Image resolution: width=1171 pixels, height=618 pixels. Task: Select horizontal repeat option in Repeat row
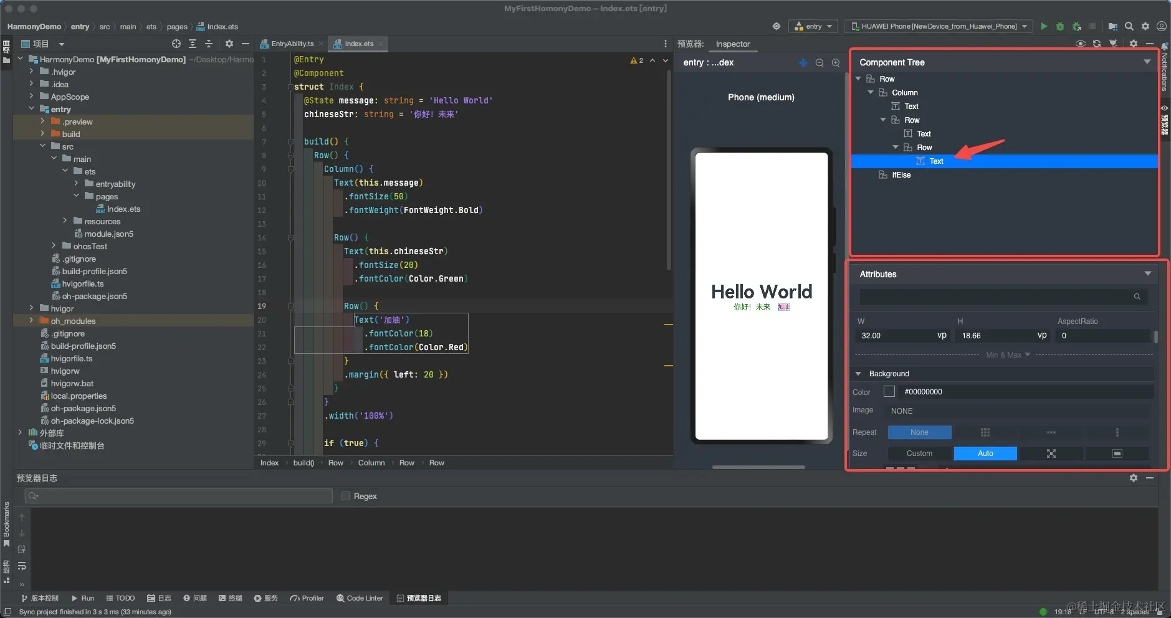point(1051,432)
